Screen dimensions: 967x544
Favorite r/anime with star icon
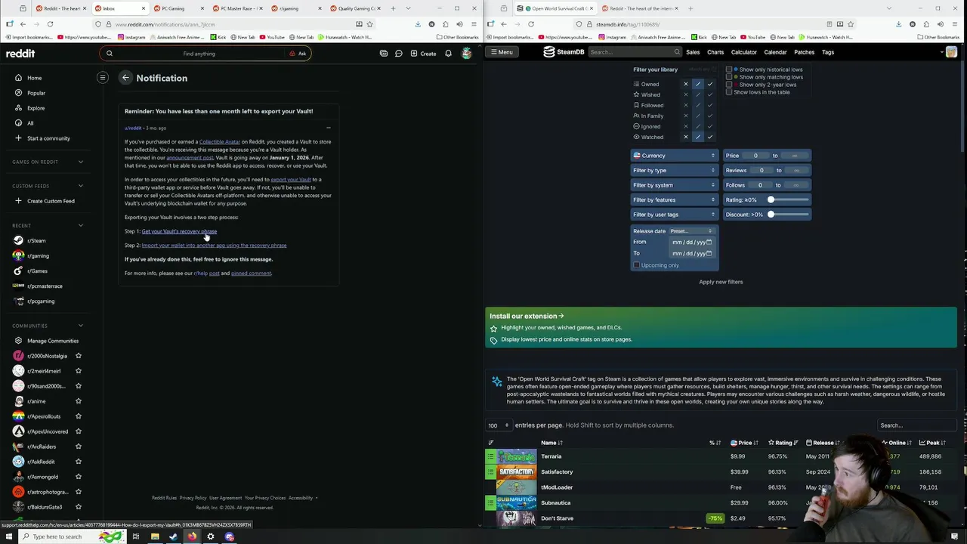click(x=78, y=401)
